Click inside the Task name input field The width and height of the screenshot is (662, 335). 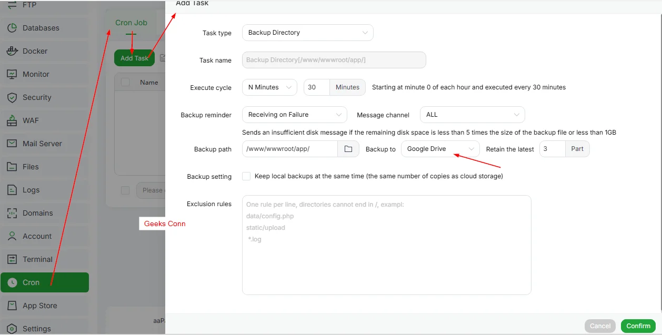coord(334,59)
